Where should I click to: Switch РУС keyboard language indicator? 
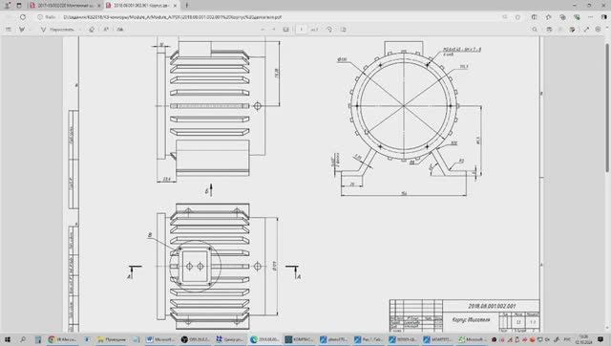click(567, 339)
